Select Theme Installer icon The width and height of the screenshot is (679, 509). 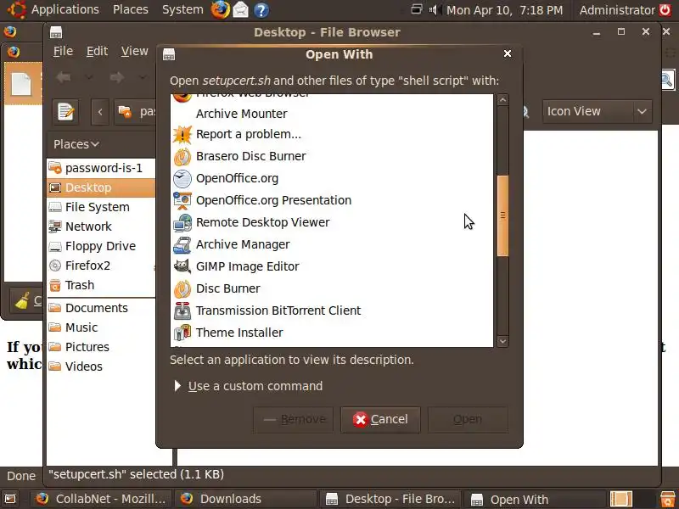click(x=182, y=333)
